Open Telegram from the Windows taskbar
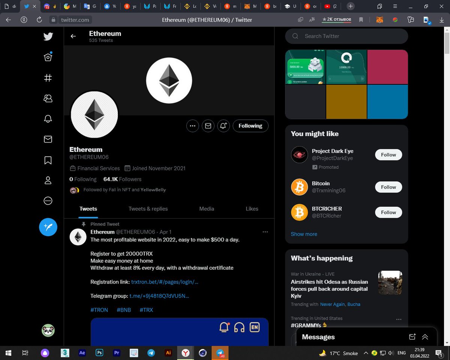 (151, 353)
